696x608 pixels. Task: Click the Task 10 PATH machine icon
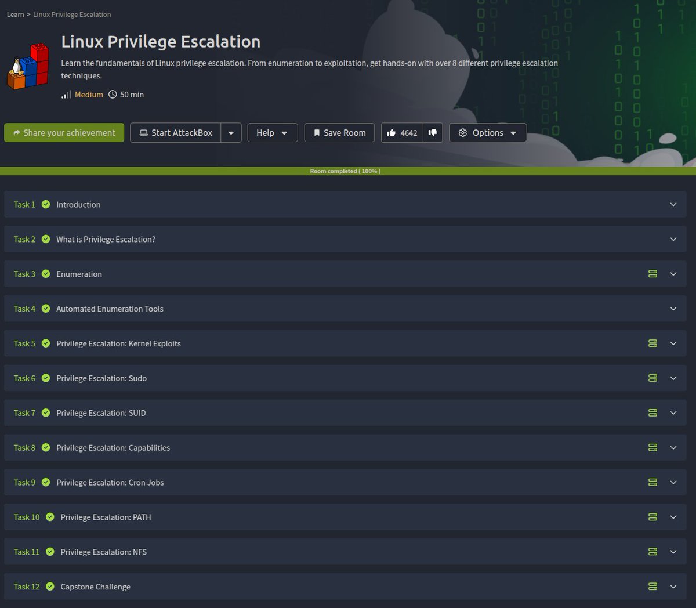[x=652, y=517]
